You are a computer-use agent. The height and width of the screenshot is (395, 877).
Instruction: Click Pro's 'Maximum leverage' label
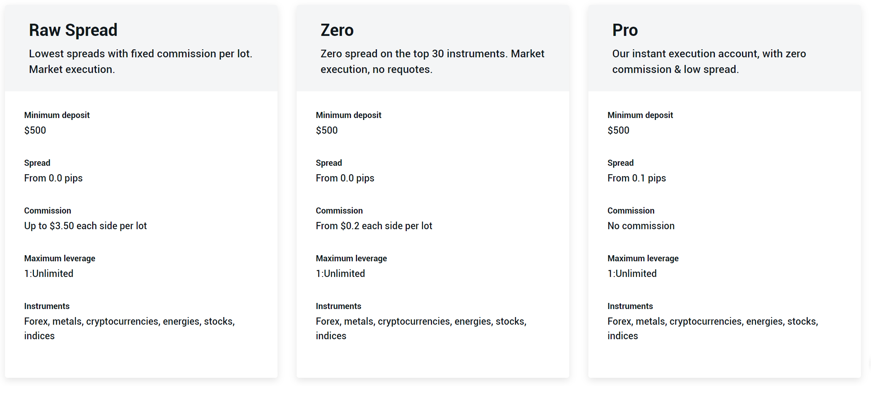coord(643,258)
